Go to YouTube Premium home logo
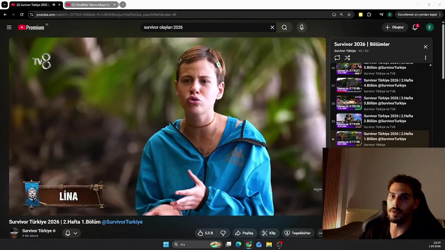Screen dimensions: 445x250 (31, 27)
